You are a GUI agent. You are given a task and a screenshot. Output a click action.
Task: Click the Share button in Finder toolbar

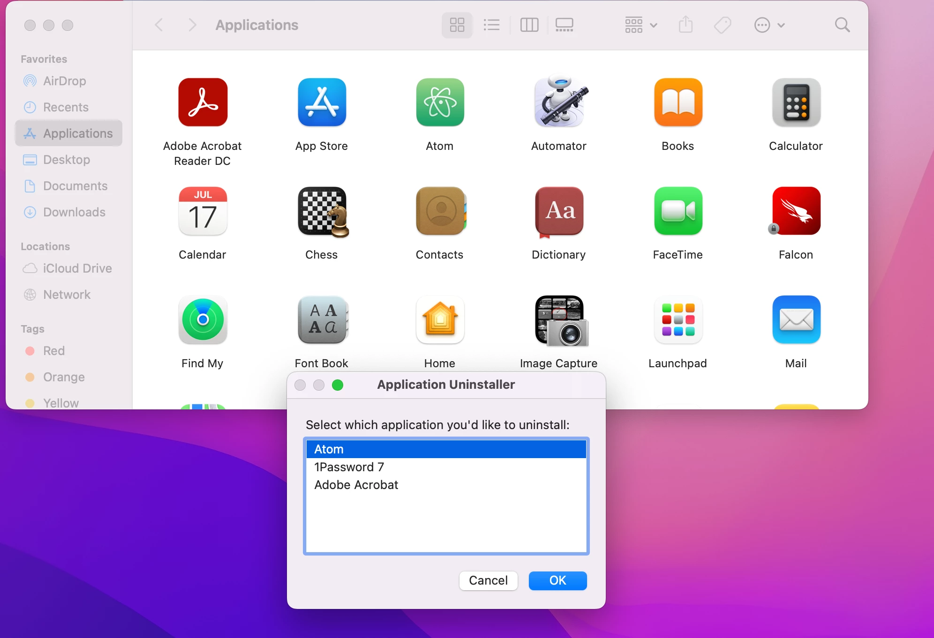(x=685, y=25)
